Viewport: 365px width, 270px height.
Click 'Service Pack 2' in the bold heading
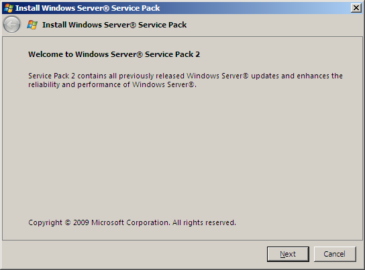[172, 54]
